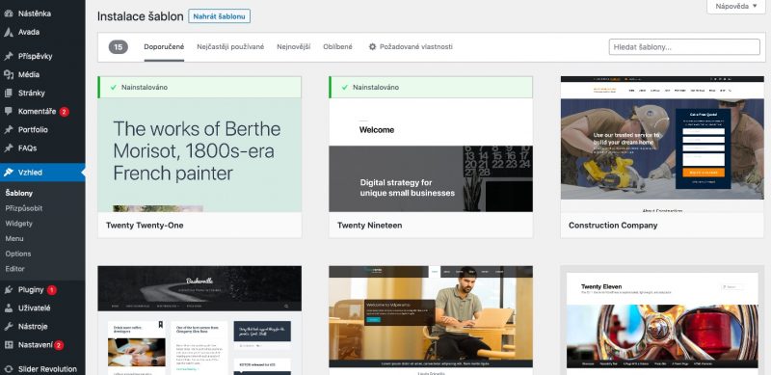Open Editor under Vzhled

14,269
